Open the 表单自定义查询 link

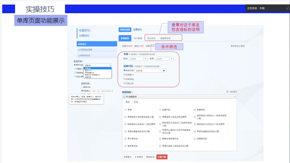point(237,46)
